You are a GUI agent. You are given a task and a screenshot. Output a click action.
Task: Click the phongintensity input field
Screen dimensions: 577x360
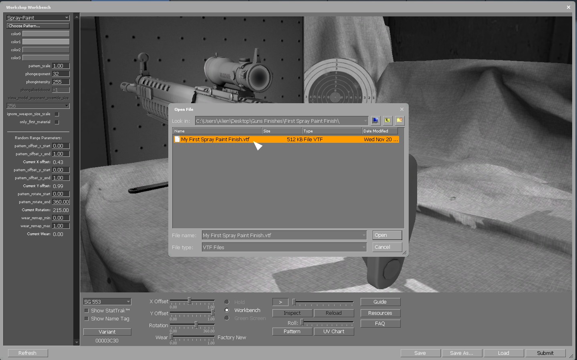point(61,82)
